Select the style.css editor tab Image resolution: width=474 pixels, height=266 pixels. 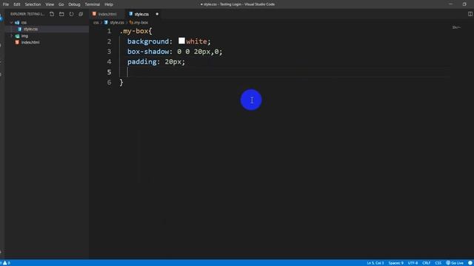coord(141,14)
